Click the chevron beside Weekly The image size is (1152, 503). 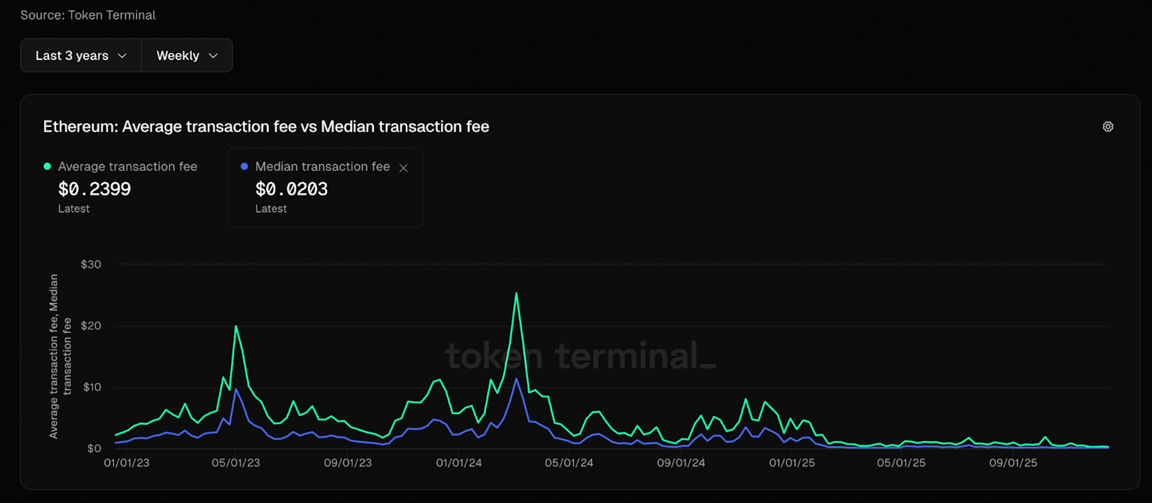tap(213, 56)
